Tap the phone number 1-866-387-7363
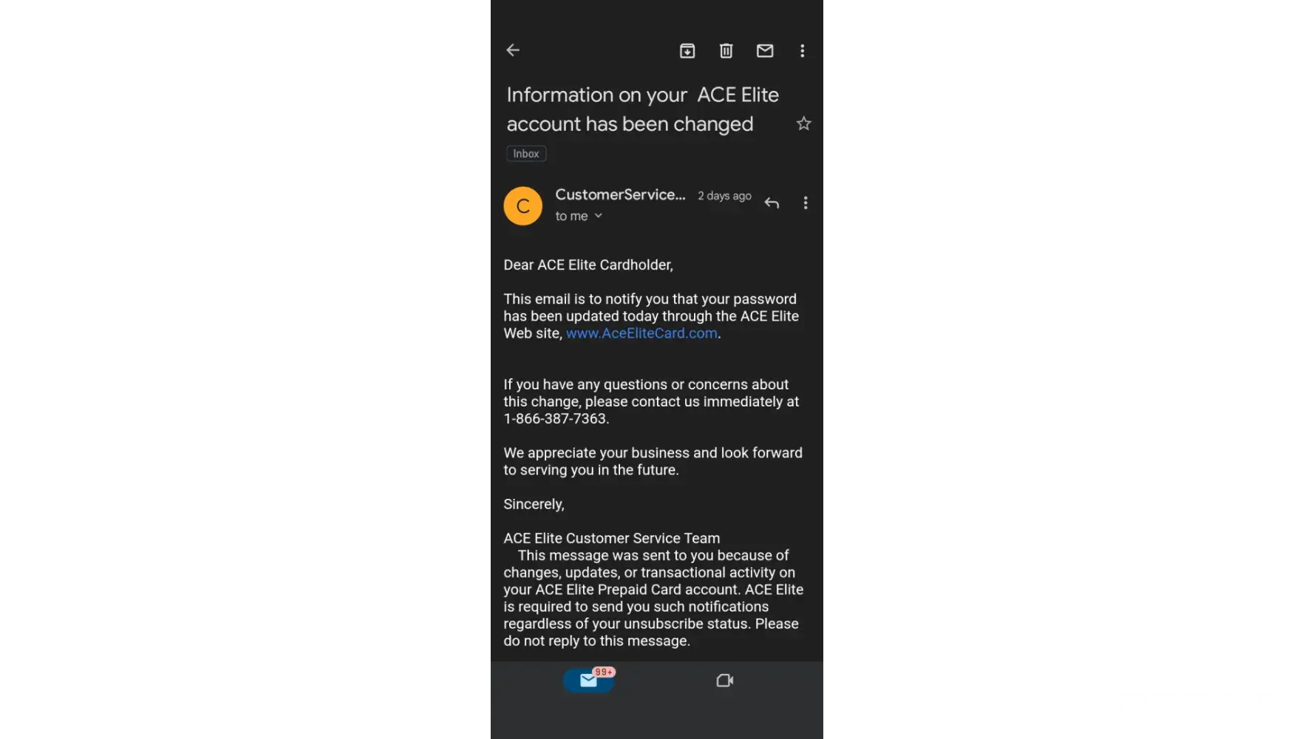The height and width of the screenshot is (739, 1314). pos(555,418)
